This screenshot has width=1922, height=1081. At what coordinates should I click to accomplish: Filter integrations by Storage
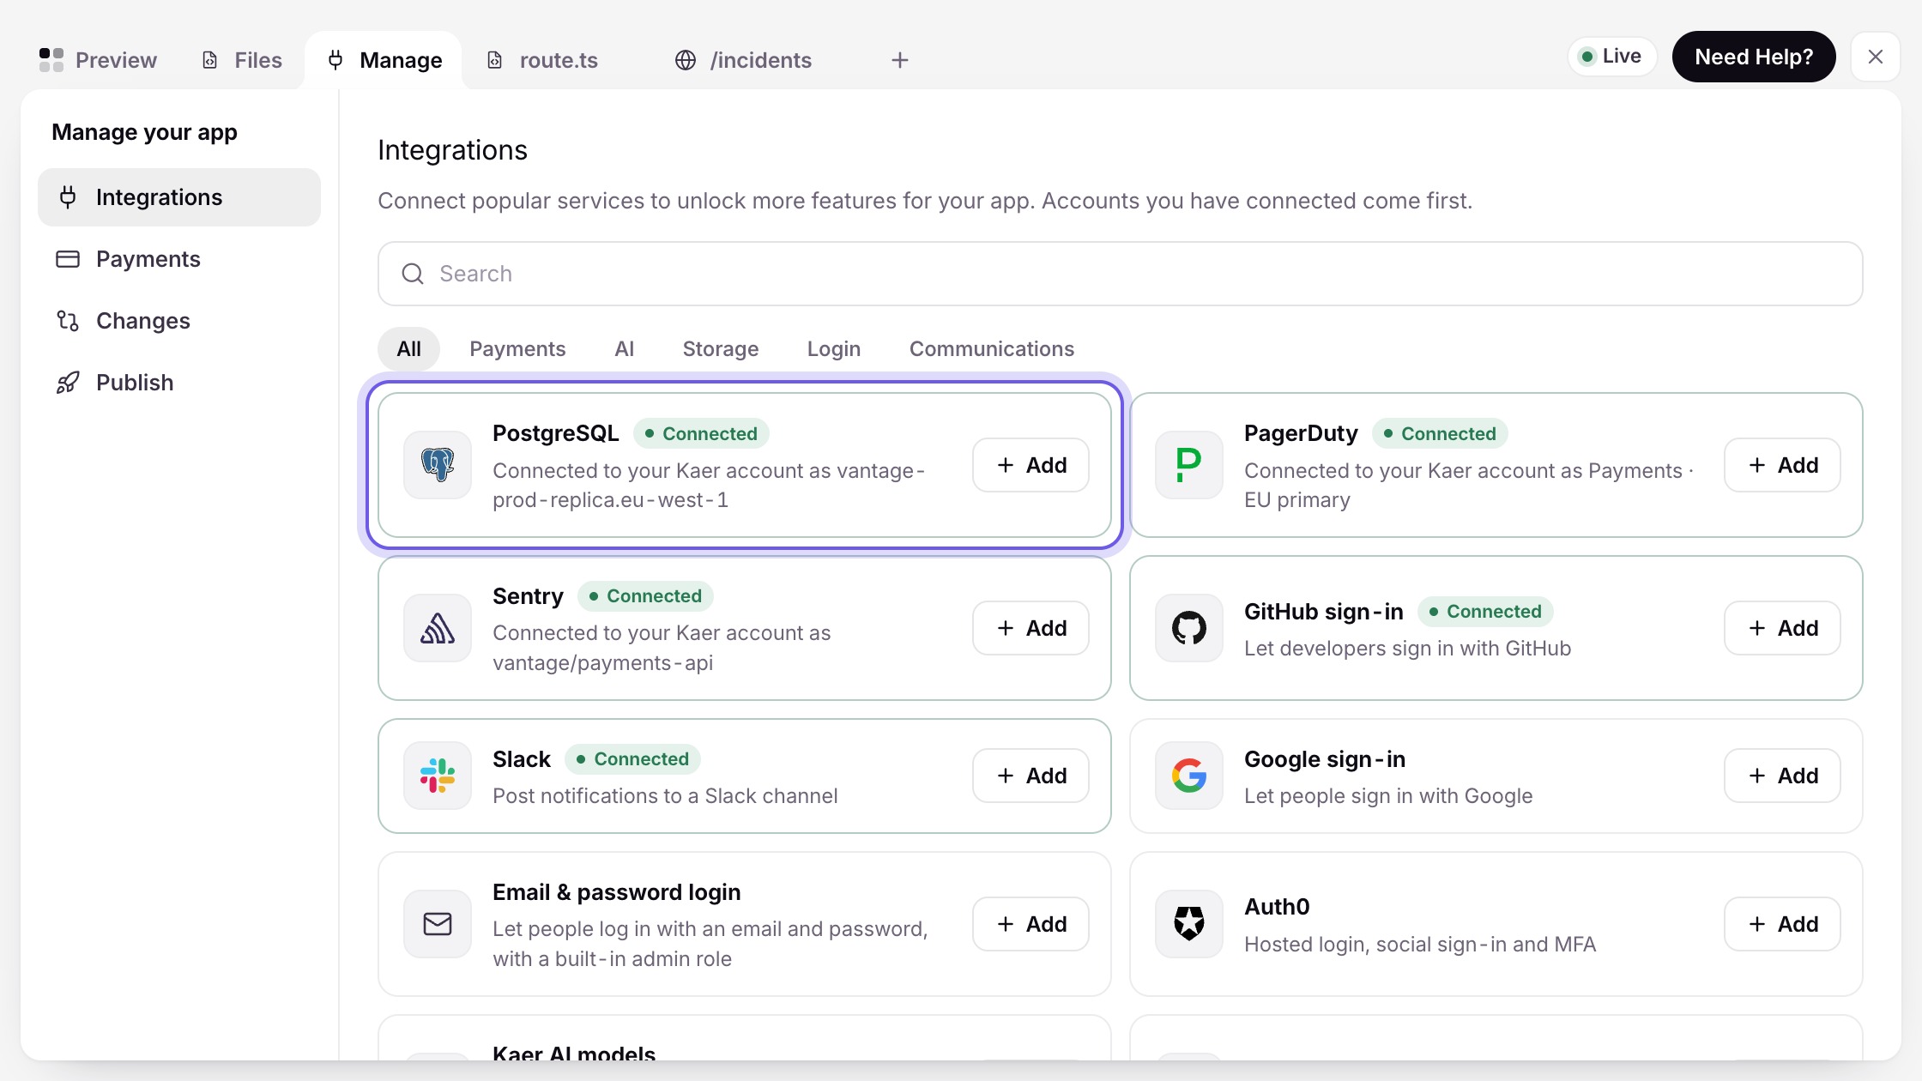click(x=721, y=349)
